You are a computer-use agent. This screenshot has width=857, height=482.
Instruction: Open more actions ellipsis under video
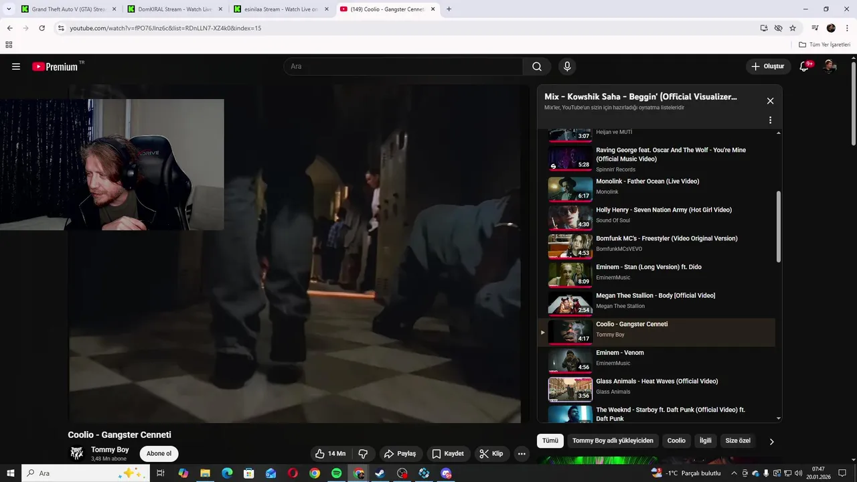[522, 453]
